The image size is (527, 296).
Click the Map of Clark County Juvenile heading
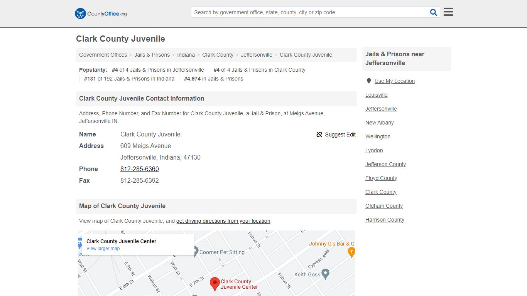[122, 206]
